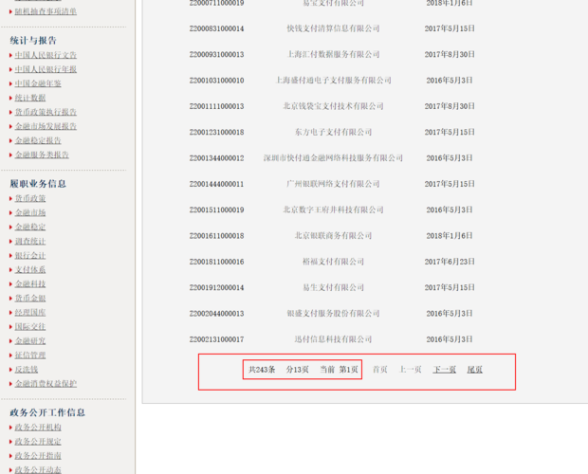Select 迅付信息科技有限公司 cell
Screen dimensions: 588x474
[333, 339]
